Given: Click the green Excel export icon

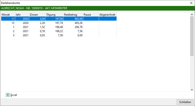Looking at the screenshot, I should tap(8, 95).
